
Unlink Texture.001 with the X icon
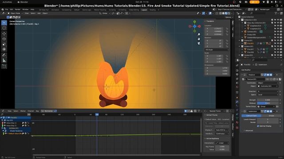coord(277,79)
